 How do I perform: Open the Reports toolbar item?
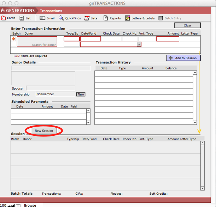112,18
